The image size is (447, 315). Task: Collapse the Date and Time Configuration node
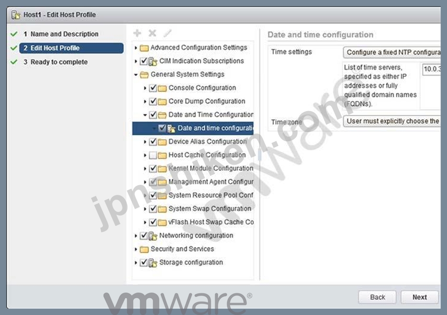coord(145,115)
